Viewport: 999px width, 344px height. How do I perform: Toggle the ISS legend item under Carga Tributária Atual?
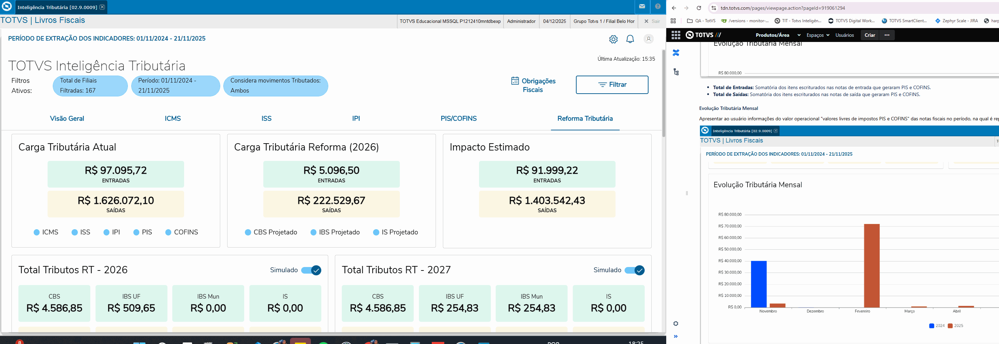[x=81, y=232]
